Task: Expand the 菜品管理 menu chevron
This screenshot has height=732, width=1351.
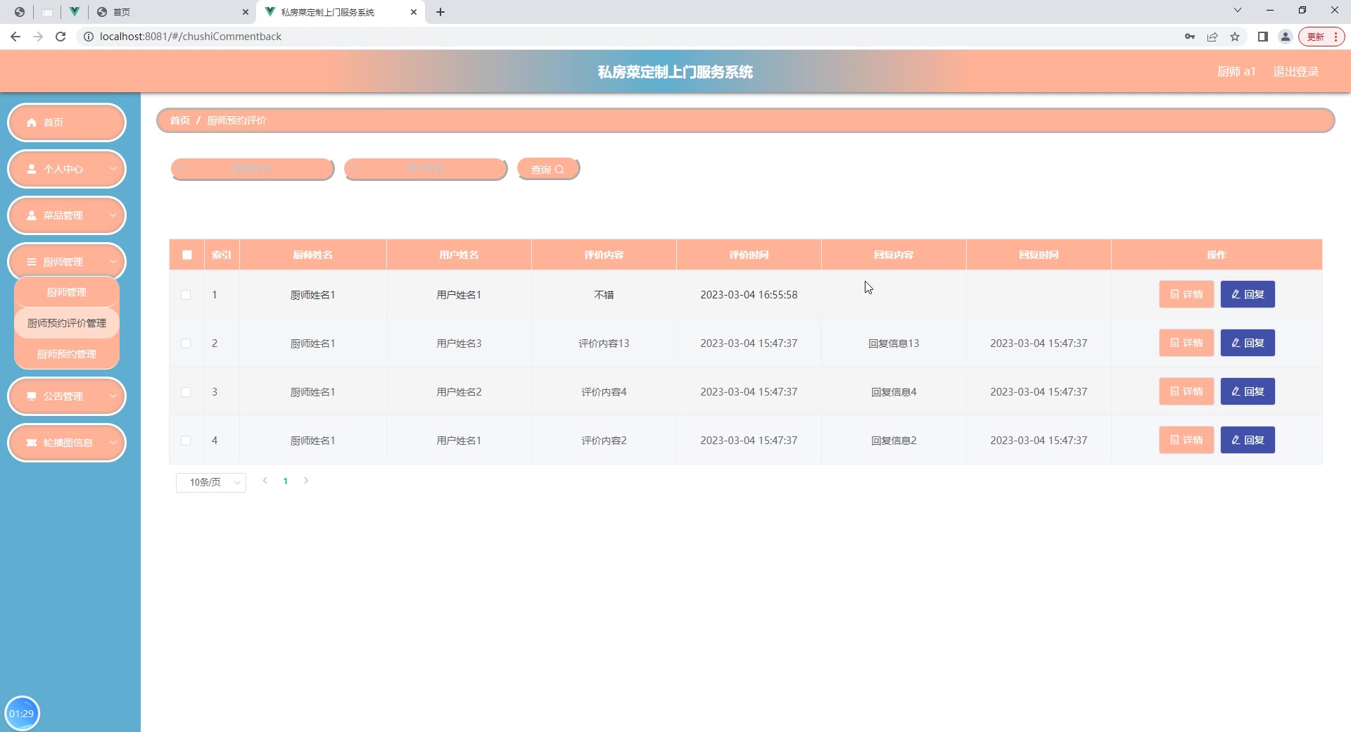Action: click(x=113, y=215)
